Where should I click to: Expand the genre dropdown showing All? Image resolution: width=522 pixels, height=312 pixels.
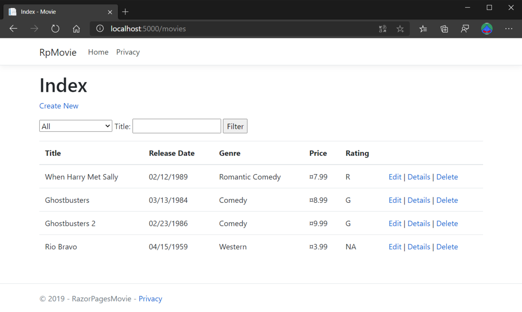click(x=76, y=126)
